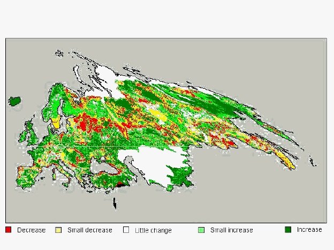Select the 'Decrease' legend label text
This screenshot has width=334, height=250.
point(31,230)
